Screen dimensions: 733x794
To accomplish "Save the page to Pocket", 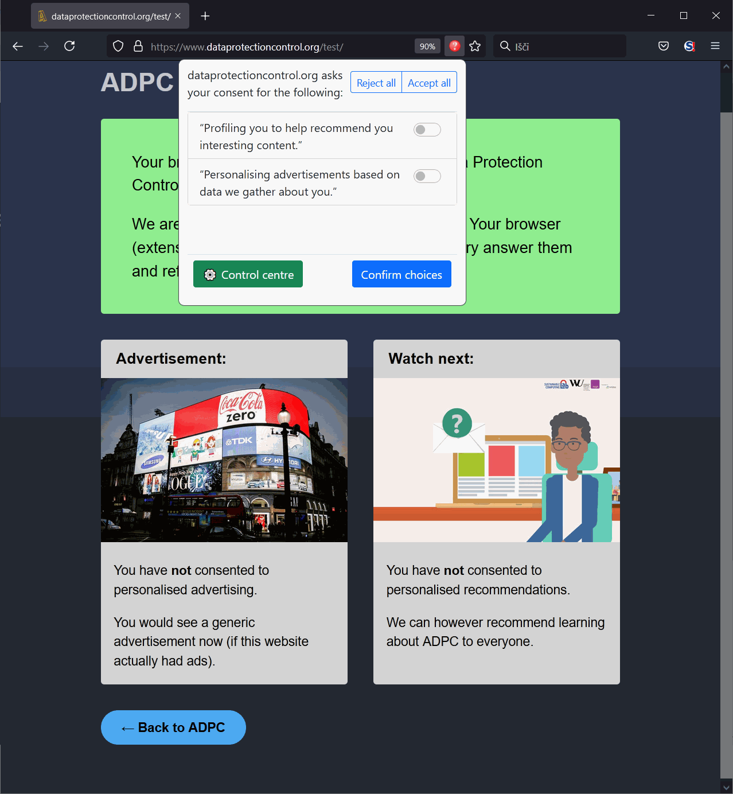I will pyautogui.click(x=663, y=46).
